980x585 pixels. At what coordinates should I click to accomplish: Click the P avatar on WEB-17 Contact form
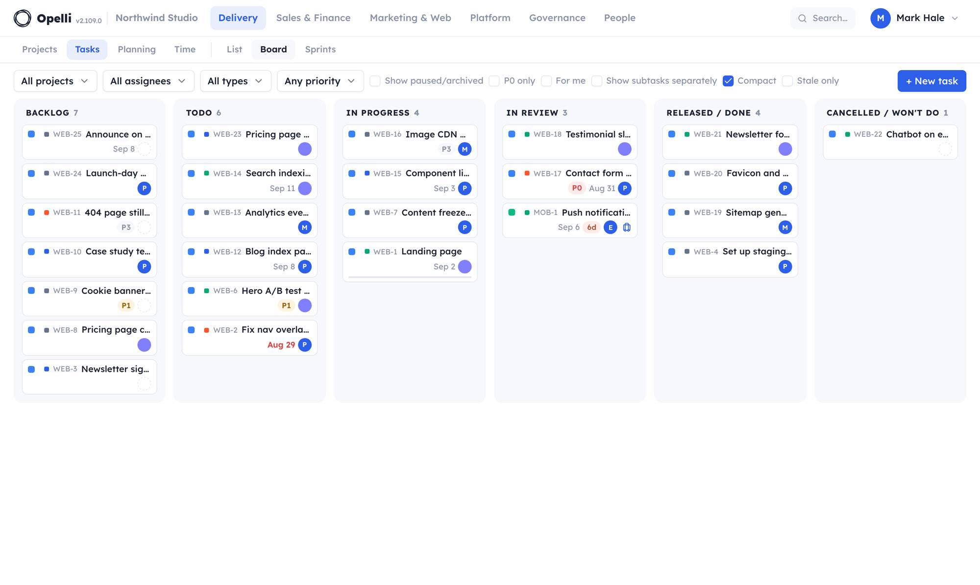coord(625,188)
